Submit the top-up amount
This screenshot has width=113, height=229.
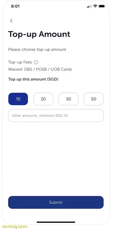click(x=56, y=202)
